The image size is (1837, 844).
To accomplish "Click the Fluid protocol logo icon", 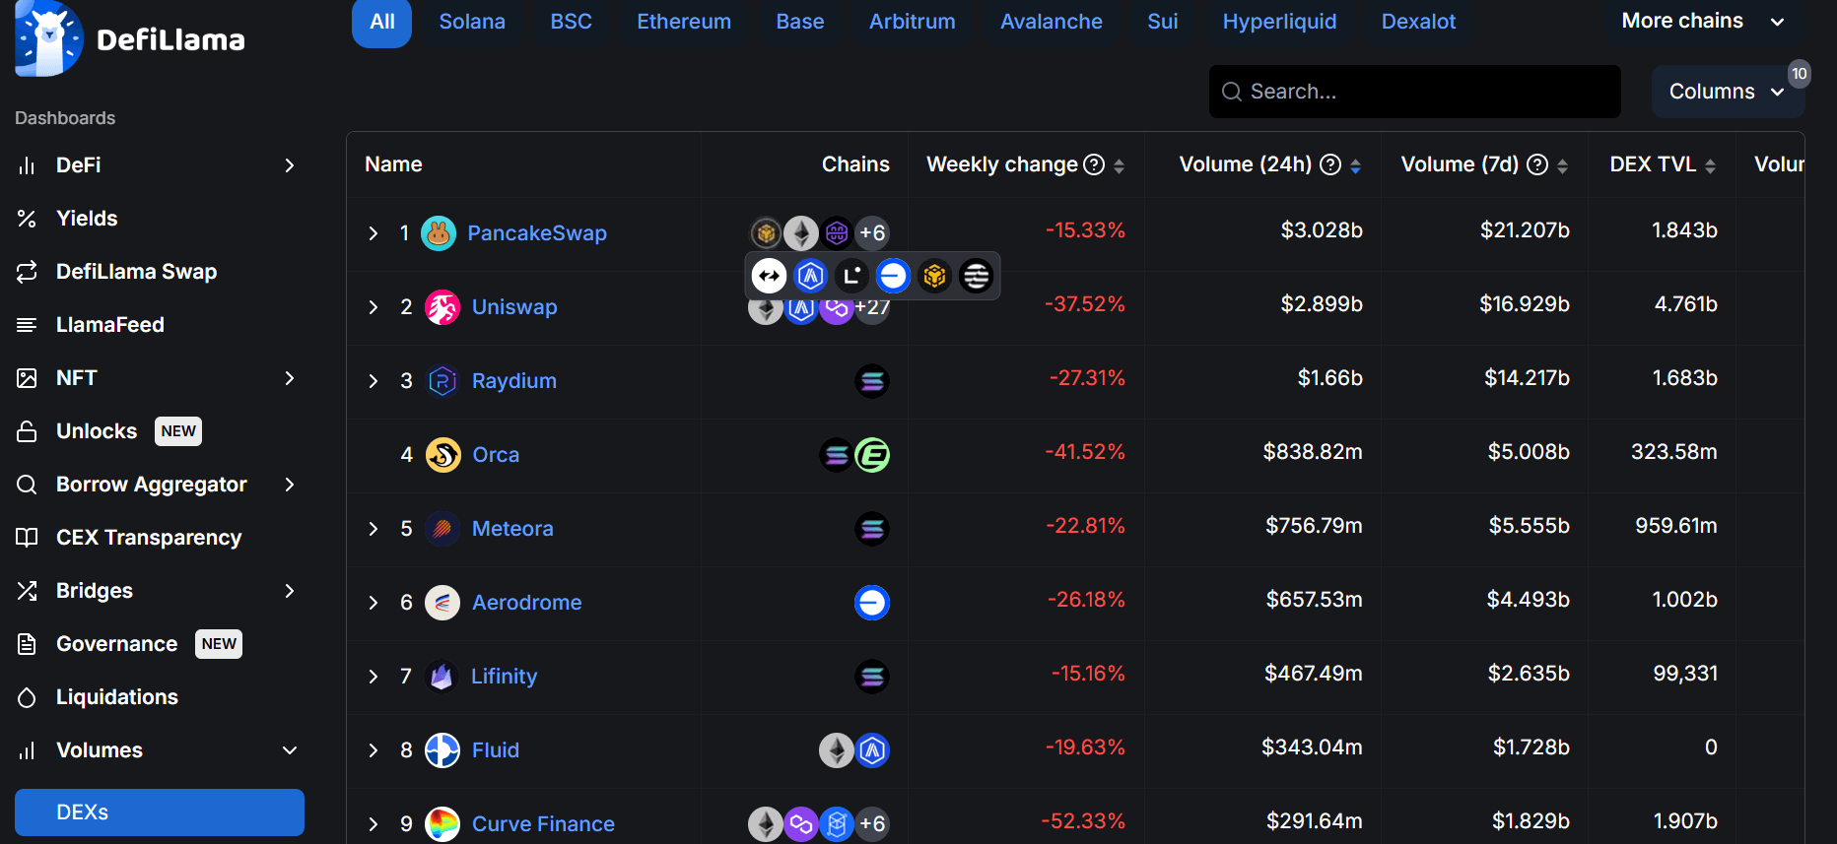I will pos(442,750).
